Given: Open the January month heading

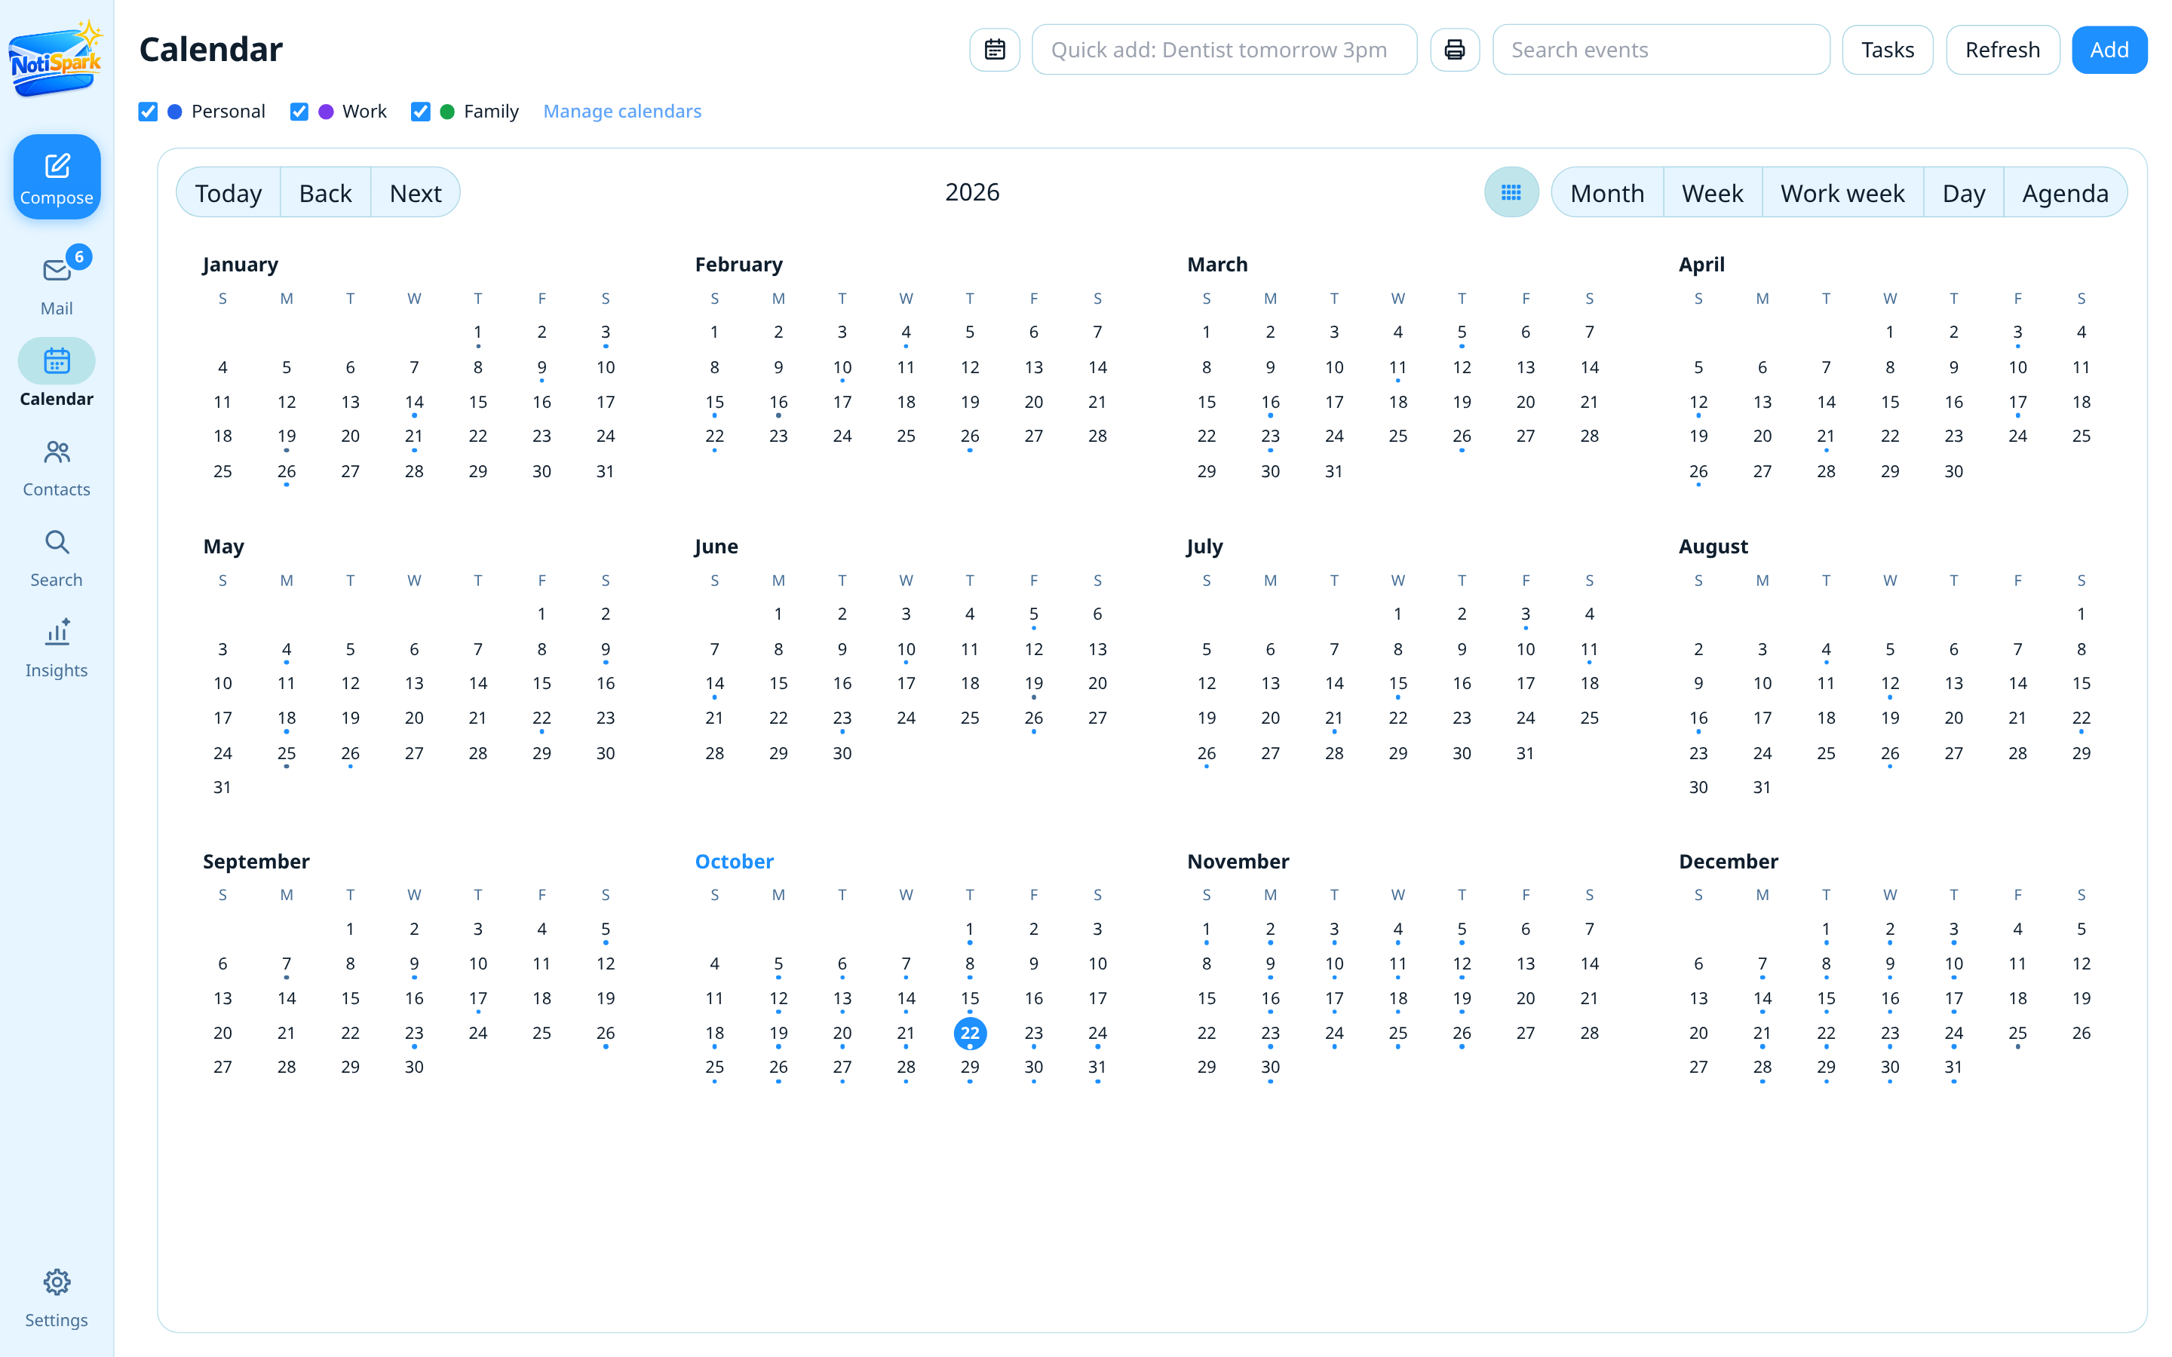Looking at the screenshot, I should pos(240,264).
